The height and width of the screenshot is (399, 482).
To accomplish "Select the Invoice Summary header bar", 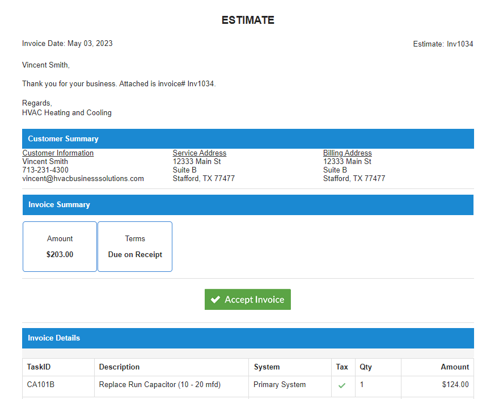I will (x=248, y=205).
